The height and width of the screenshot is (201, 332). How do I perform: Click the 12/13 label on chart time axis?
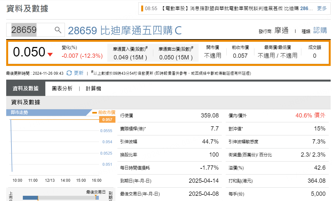click(50, 180)
